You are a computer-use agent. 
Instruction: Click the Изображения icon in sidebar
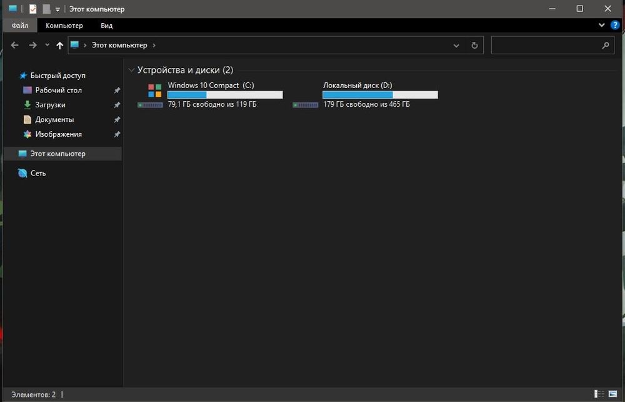27,134
